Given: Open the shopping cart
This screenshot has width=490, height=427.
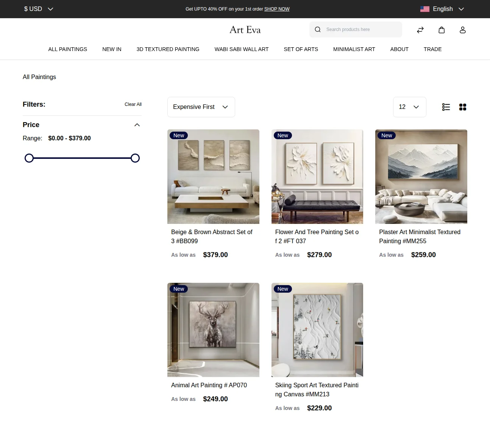Looking at the screenshot, I should (441, 30).
